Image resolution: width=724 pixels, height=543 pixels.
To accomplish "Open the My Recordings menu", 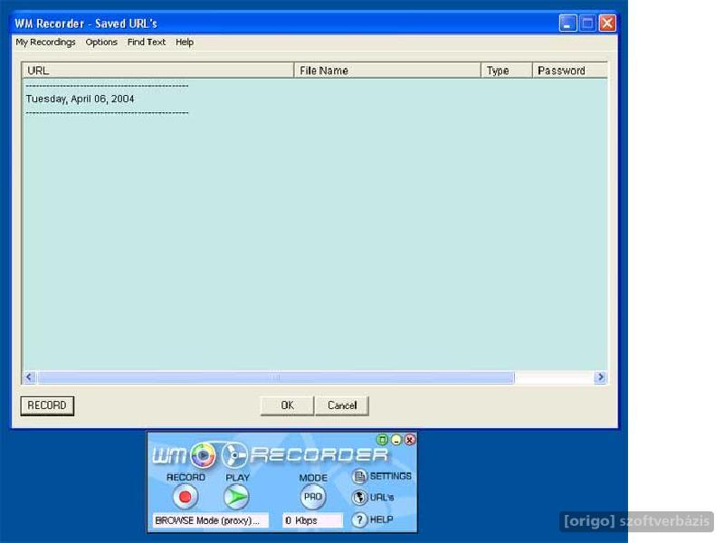I will tap(45, 42).
